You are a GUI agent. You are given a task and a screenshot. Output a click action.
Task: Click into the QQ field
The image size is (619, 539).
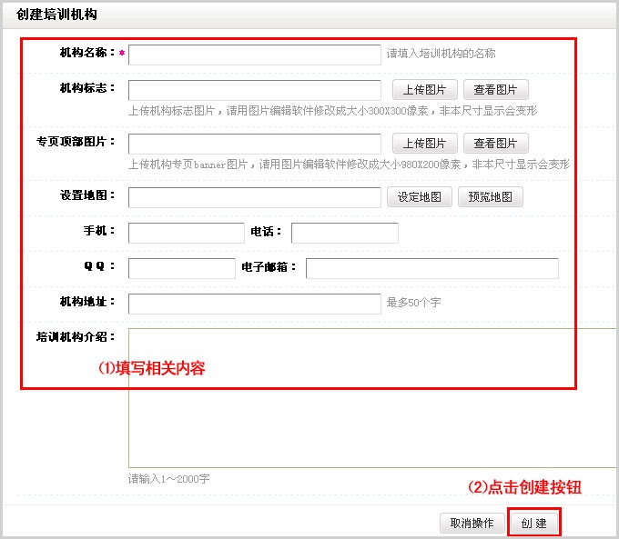coord(181,268)
